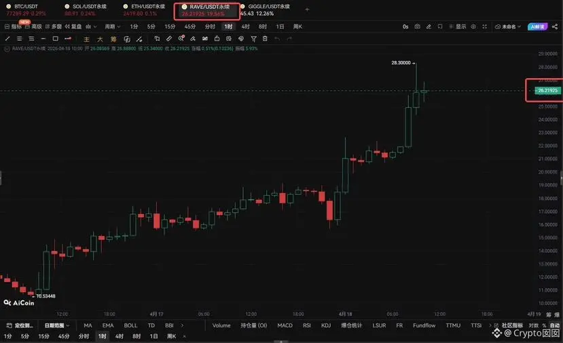This screenshot has height=343, width=563.
Task: Click the 主 main-force indicator icon
Action: coord(86,39)
